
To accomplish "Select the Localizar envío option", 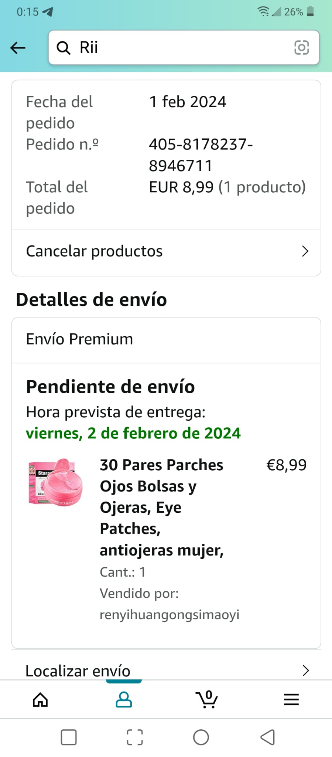I will tap(78, 671).
